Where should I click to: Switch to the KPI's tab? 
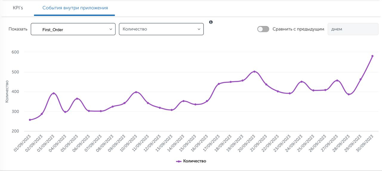18,8
